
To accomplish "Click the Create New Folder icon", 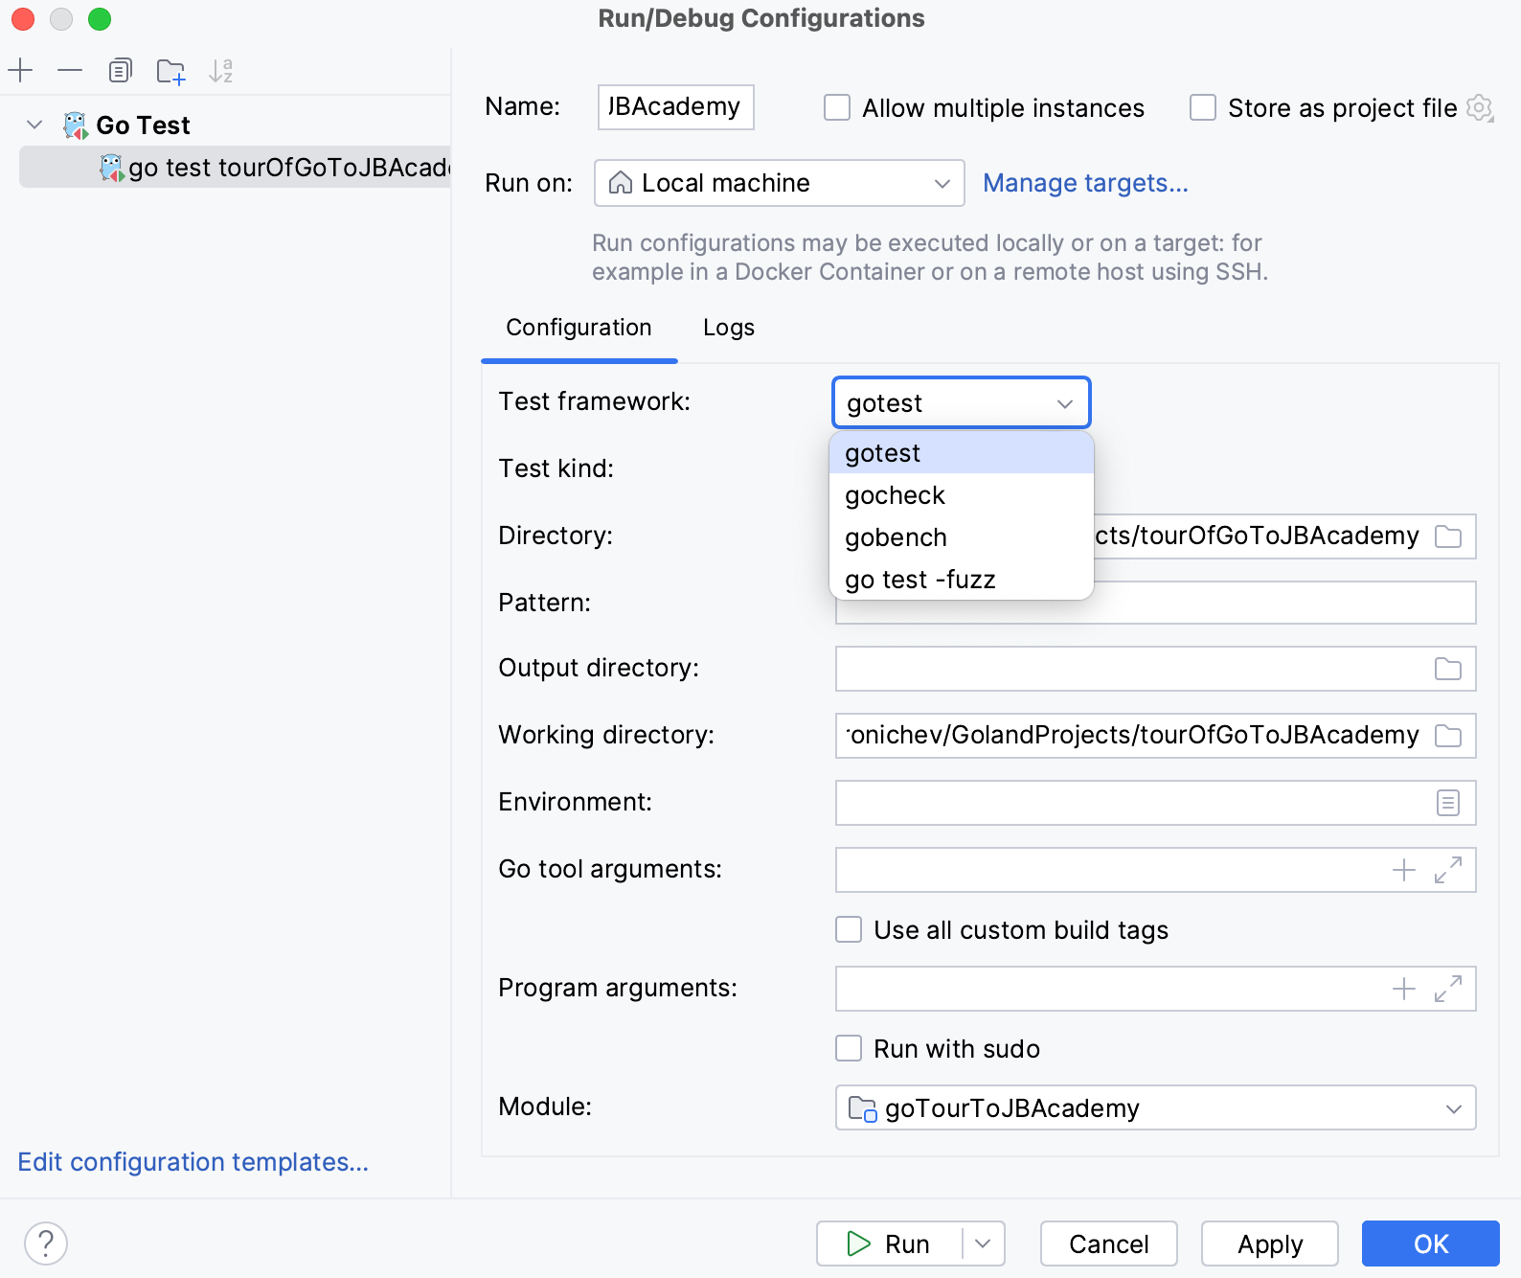I will pos(170,72).
